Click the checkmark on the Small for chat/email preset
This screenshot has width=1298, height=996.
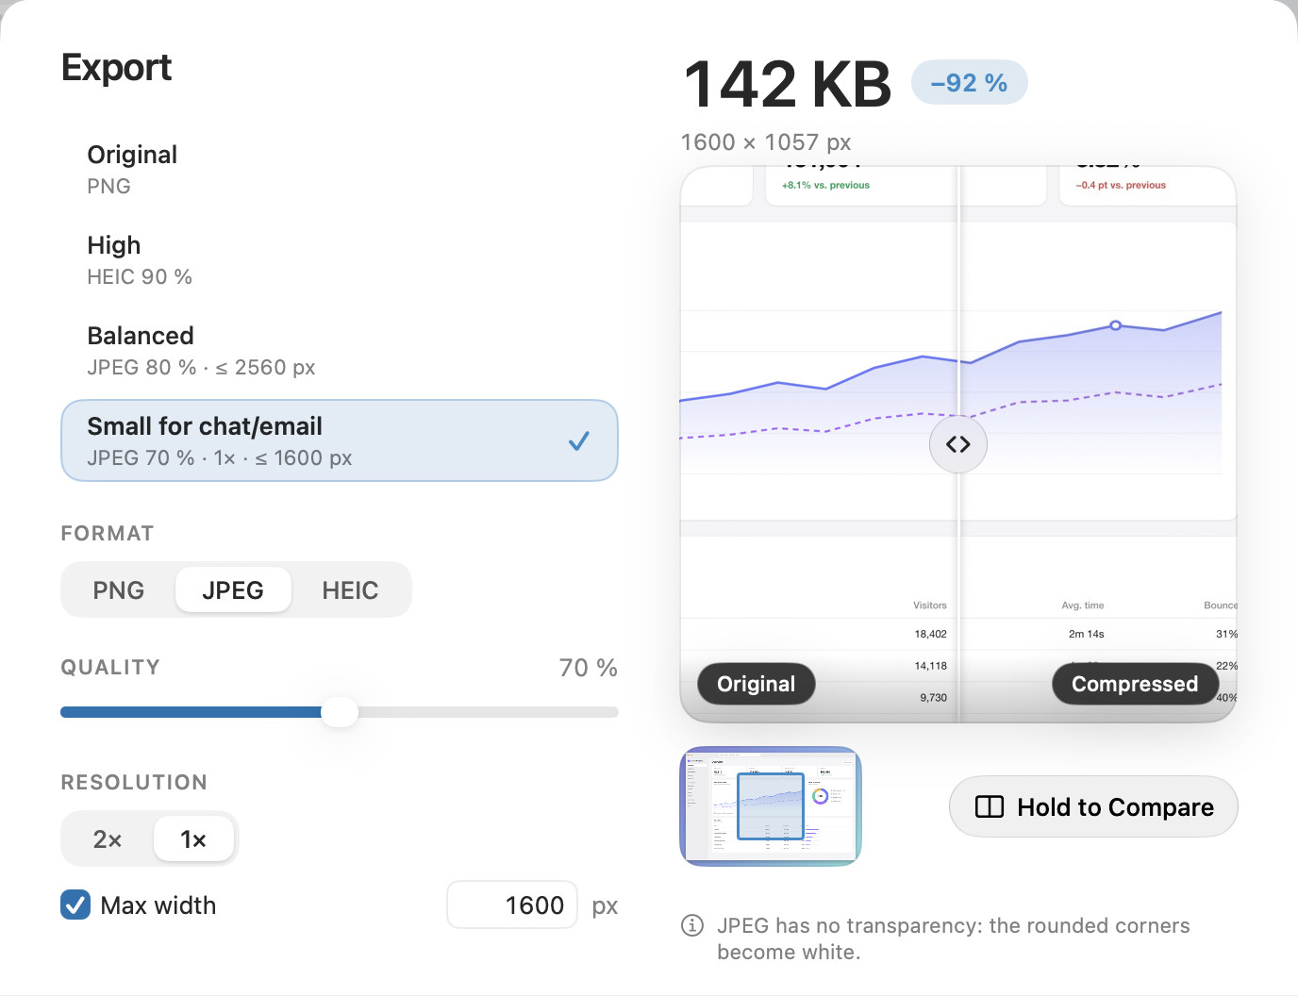point(579,440)
